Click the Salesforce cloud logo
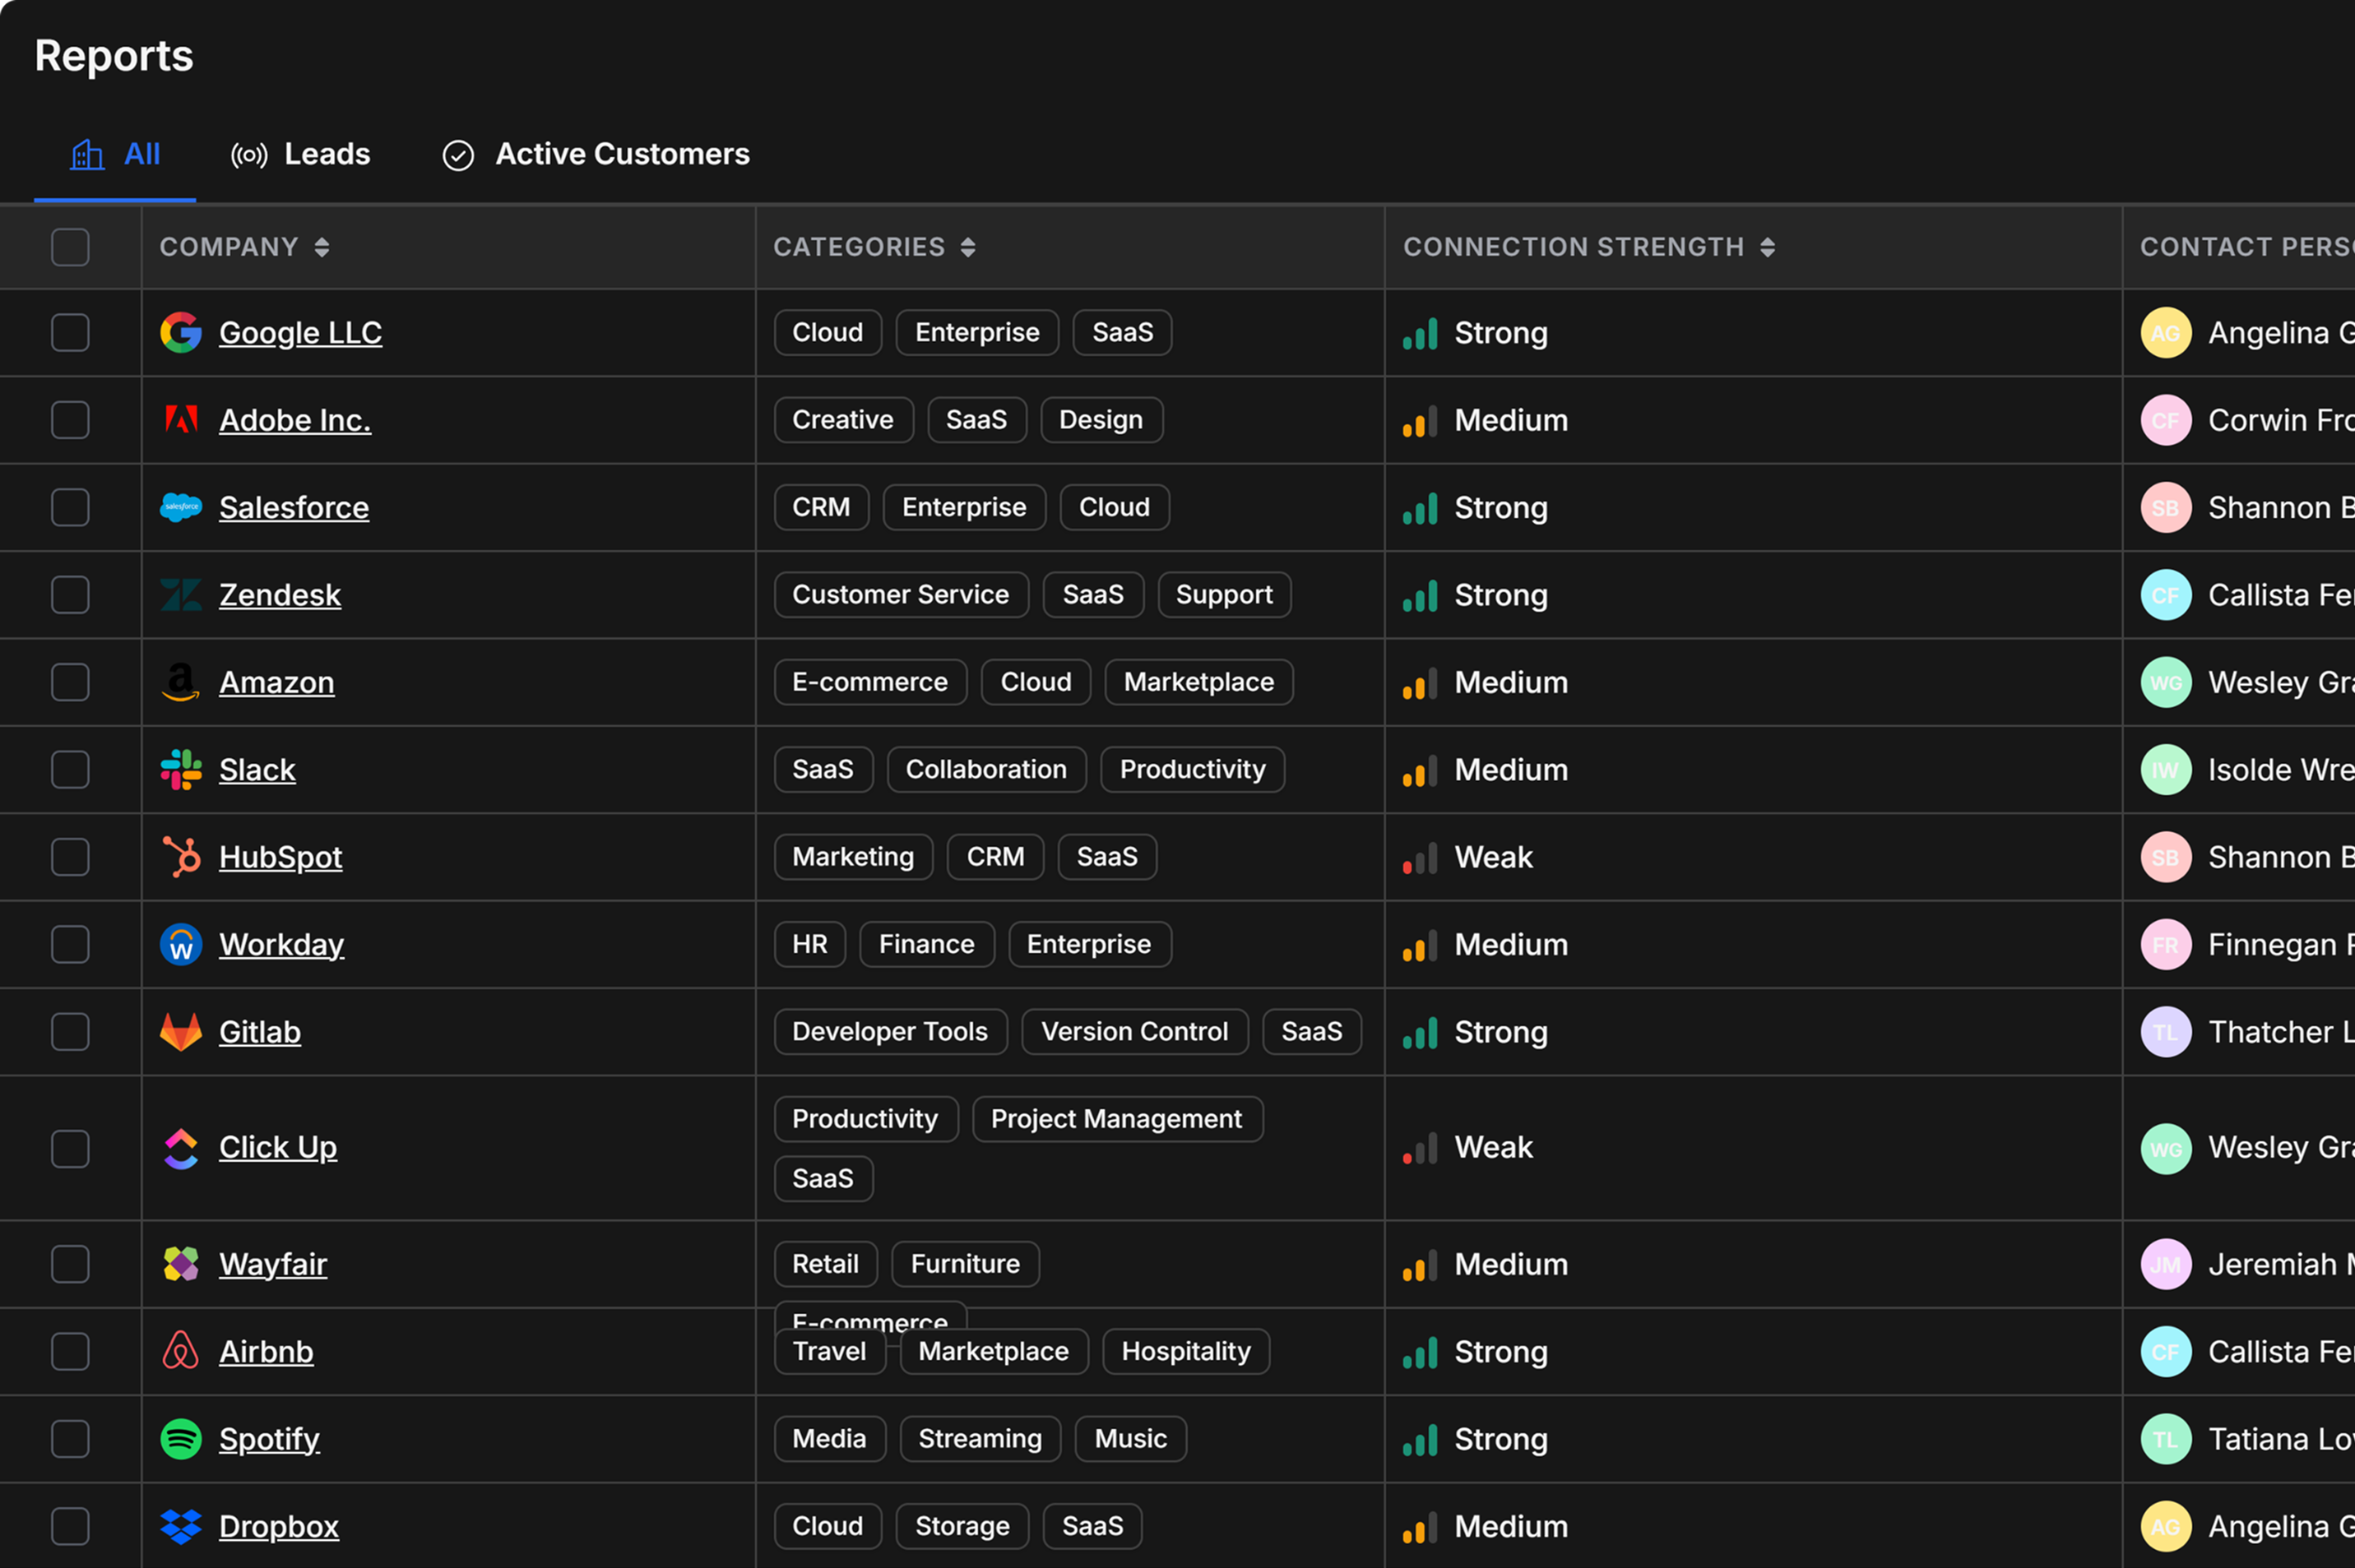Viewport: 2355px width, 1568px height. 181,507
